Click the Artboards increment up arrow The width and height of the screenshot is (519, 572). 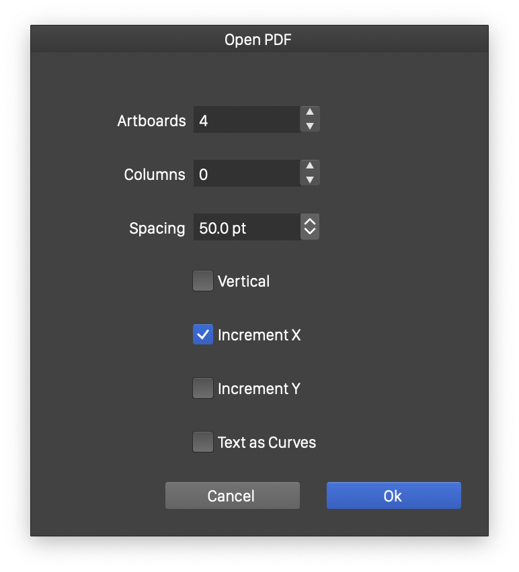click(x=310, y=113)
